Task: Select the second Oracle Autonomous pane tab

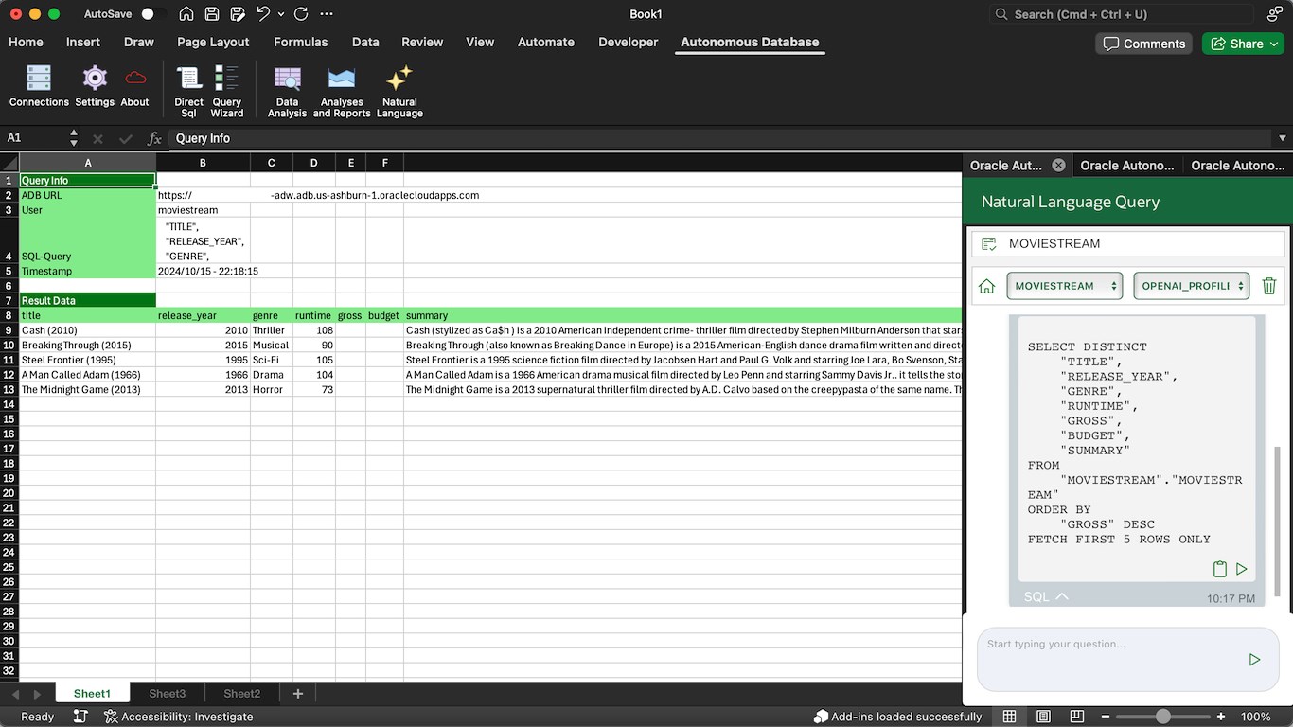Action: pos(1127,165)
